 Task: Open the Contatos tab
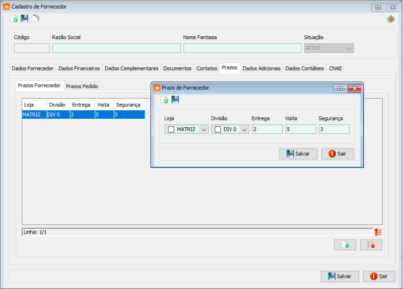pos(207,68)
